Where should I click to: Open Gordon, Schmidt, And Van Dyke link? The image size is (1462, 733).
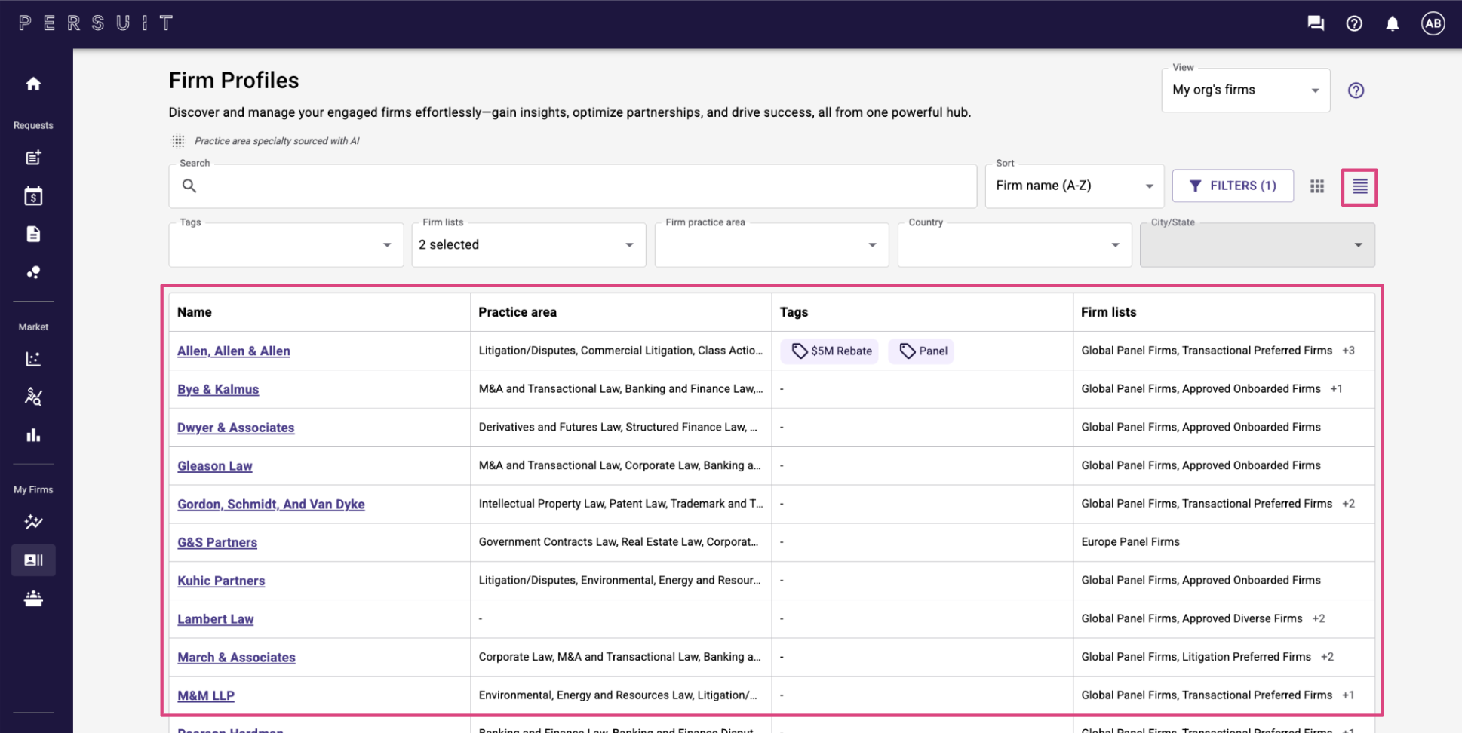coord(271,504)
